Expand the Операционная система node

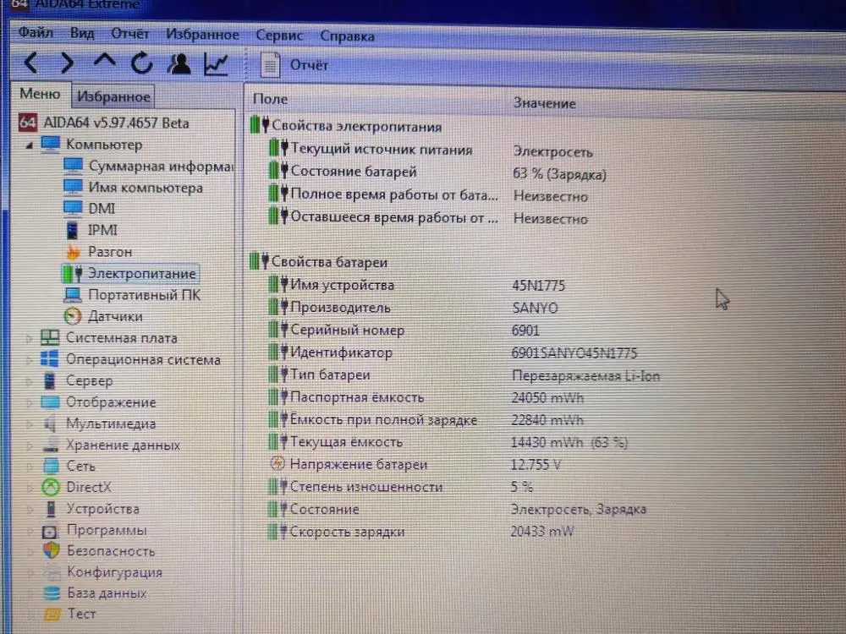point(29,359)
